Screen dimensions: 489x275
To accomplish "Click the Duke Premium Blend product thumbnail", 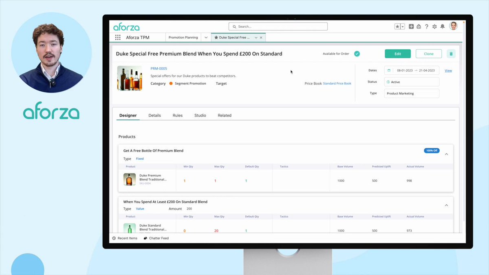I will click(x=130, y=179).
